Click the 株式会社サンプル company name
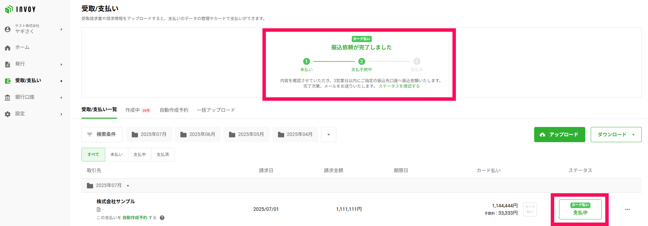 (x=116, y=202)
